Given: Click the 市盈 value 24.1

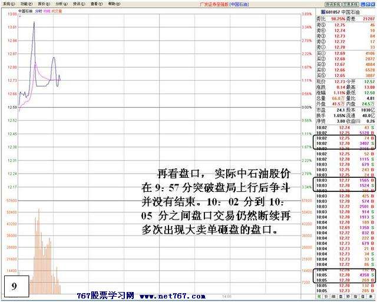Looking at the screenshot, I should click(341, 110).
